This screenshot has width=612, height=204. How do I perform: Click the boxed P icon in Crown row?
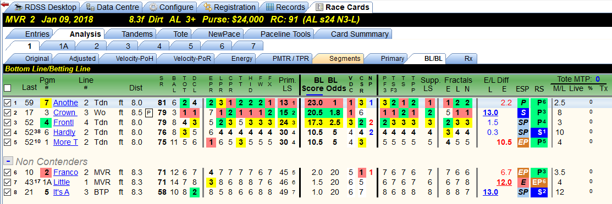point(148,112)
